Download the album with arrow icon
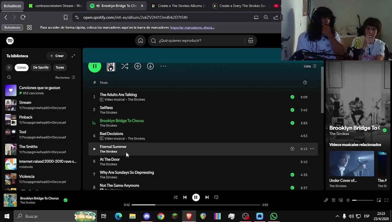 (x=150, y=66)
